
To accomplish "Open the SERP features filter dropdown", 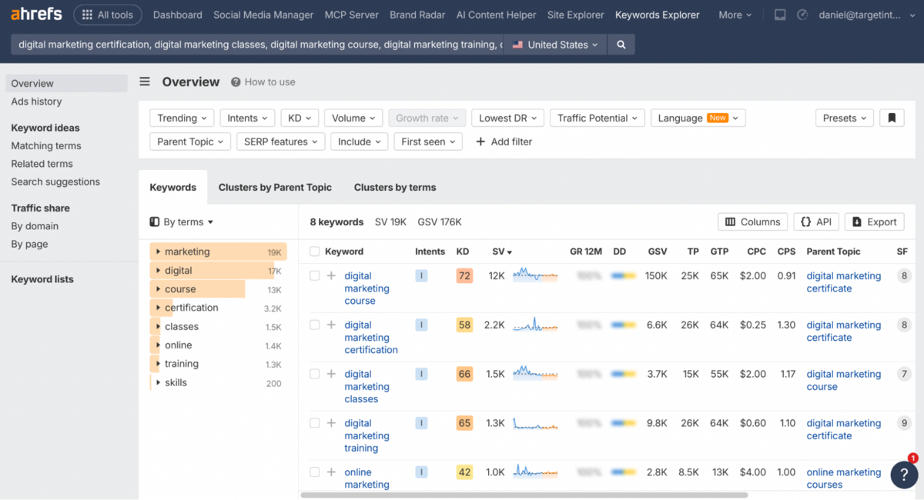I will click(x=280, y=142).
